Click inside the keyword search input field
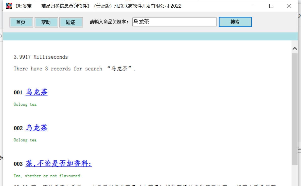Image resolution: width=301 pixels, height=186 pixels. pyautogui.click(x=174, y=22)
